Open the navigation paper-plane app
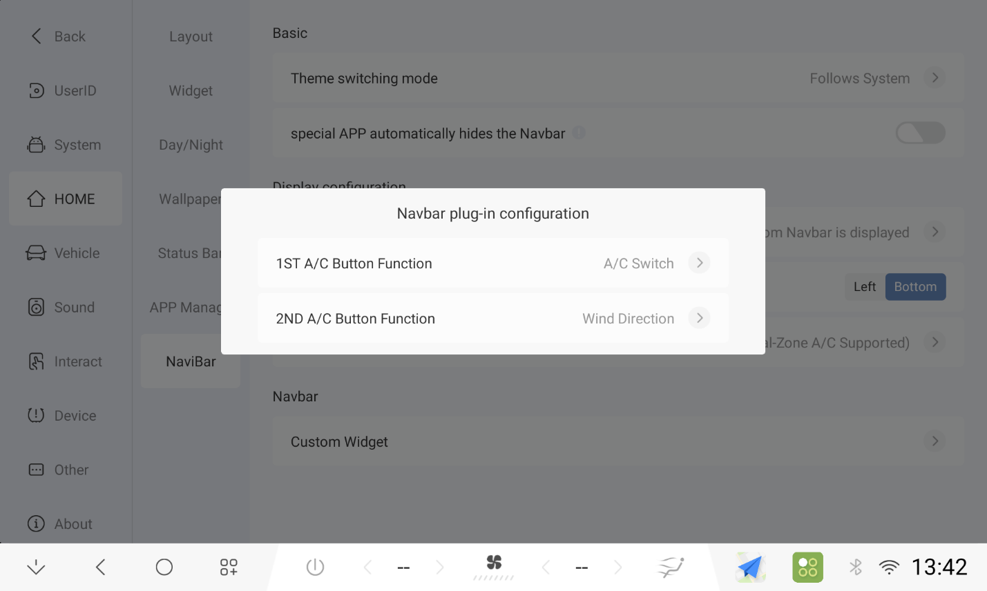The image size is (987, 591). (x=751, y=567)
